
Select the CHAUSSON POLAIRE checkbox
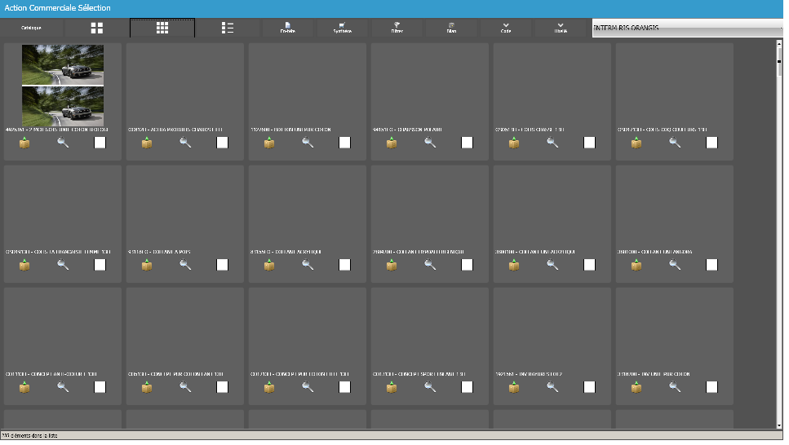467,143
